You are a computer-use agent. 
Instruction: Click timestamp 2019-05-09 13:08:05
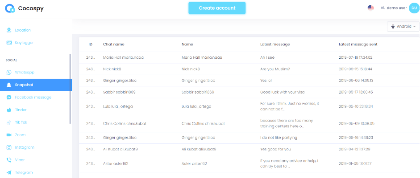click(357, 124)
